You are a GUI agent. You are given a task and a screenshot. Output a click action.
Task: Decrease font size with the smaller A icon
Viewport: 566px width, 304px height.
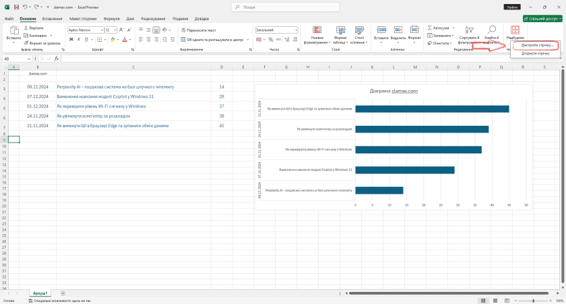click(129, 30)
